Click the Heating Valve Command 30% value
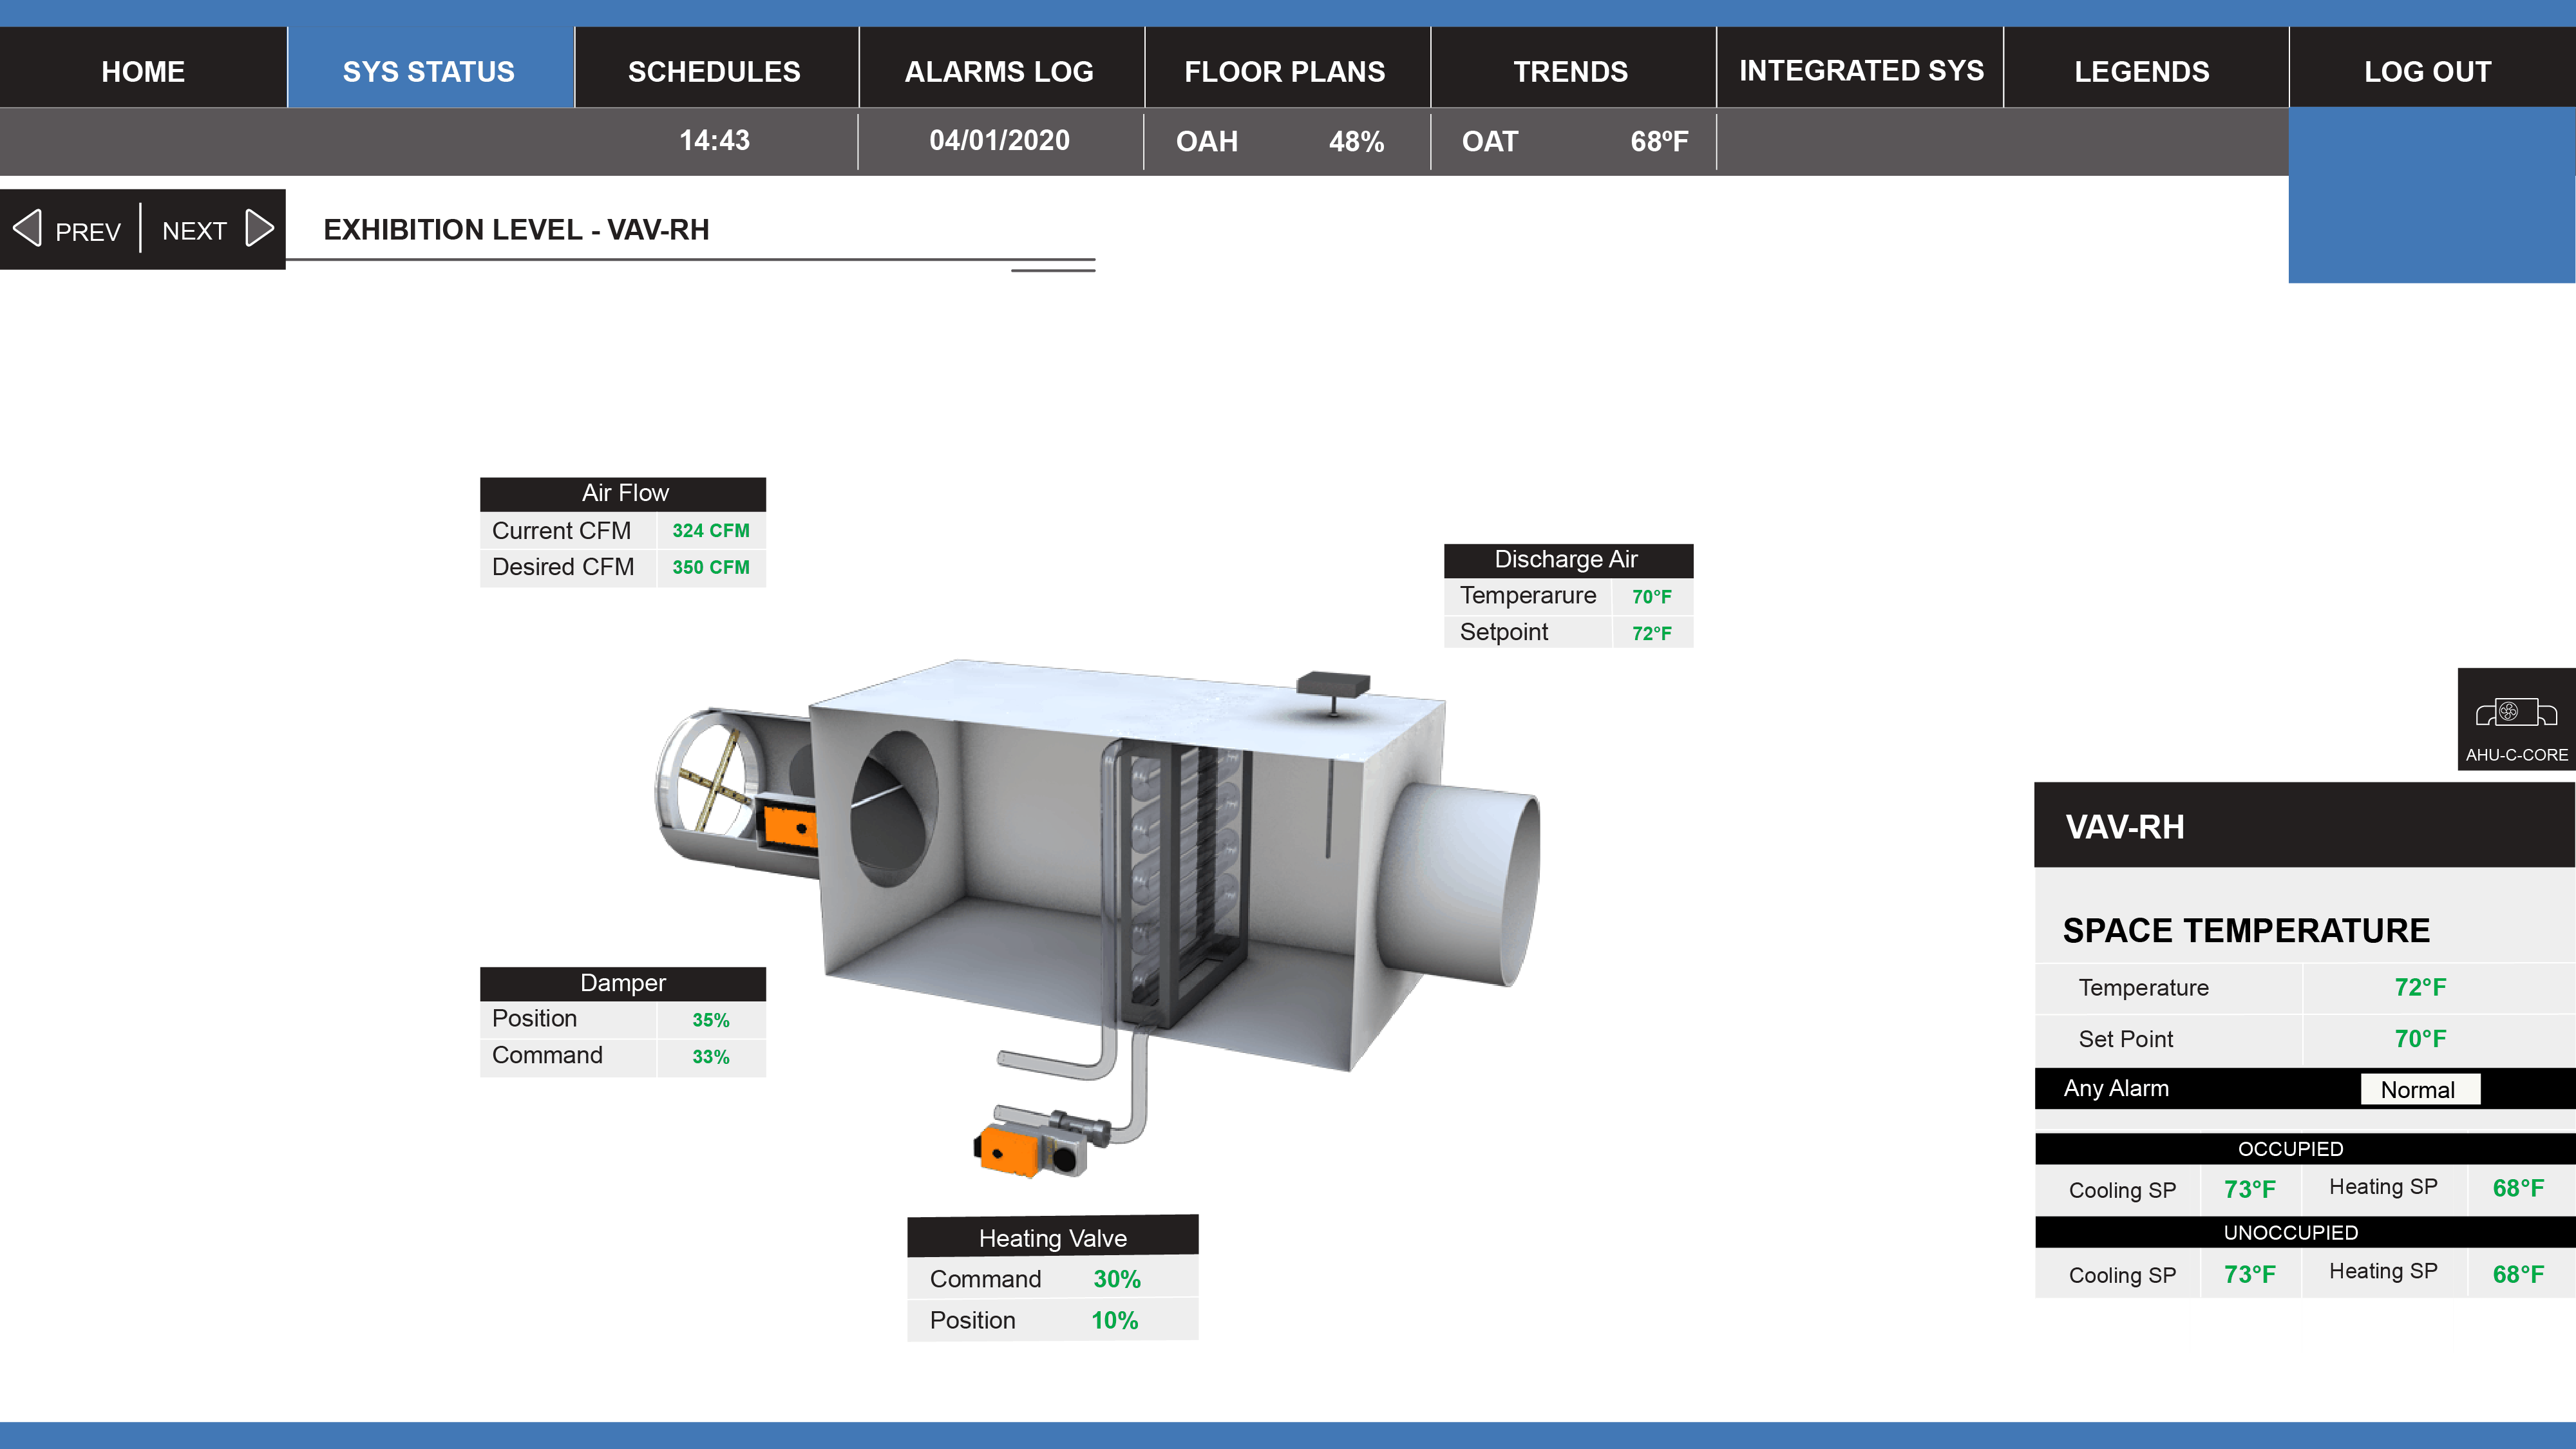This screenshot has width=2576, height=1449. tap(1116, 1279)
